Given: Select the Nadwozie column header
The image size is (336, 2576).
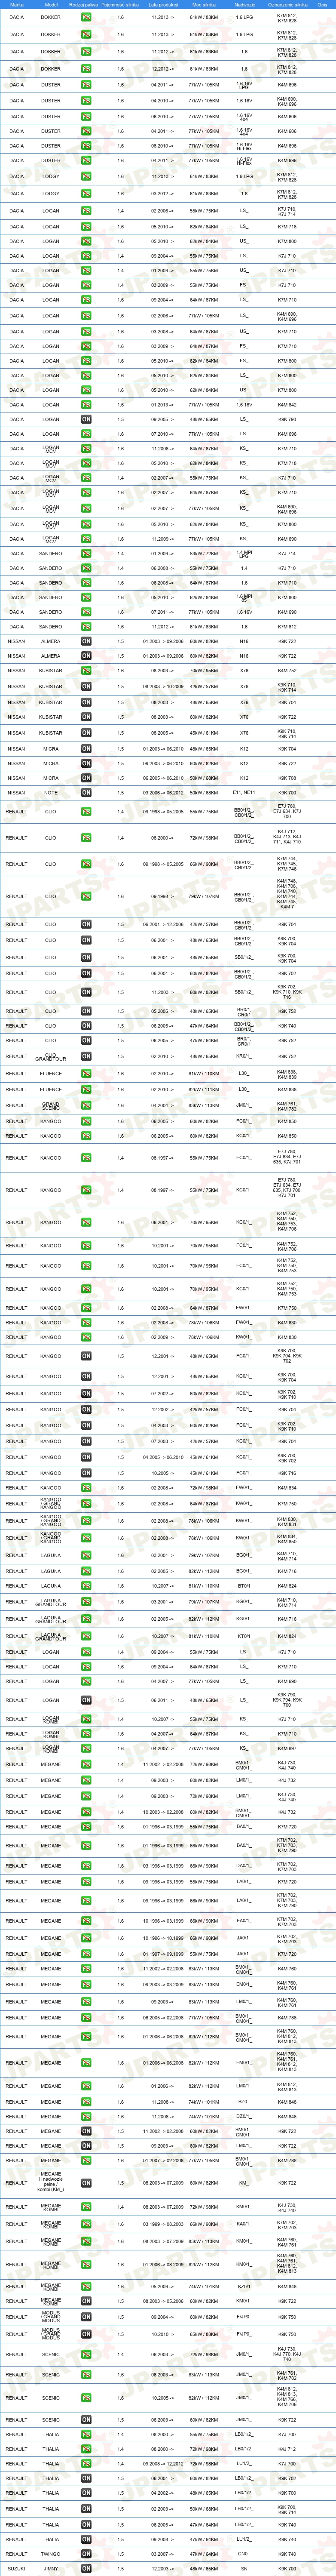Looking at the screenshot, I should 244,5.
